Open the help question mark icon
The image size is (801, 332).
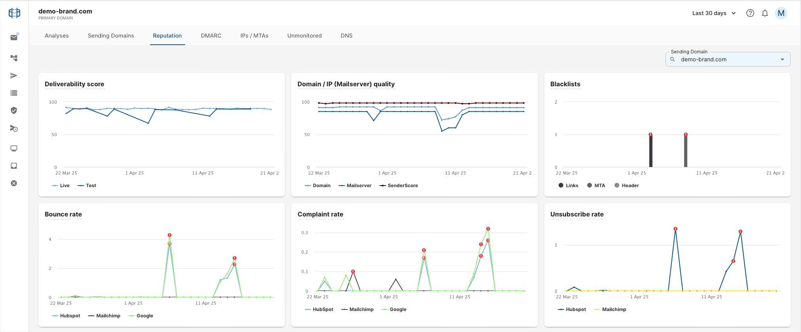click(x=750, y=13)
